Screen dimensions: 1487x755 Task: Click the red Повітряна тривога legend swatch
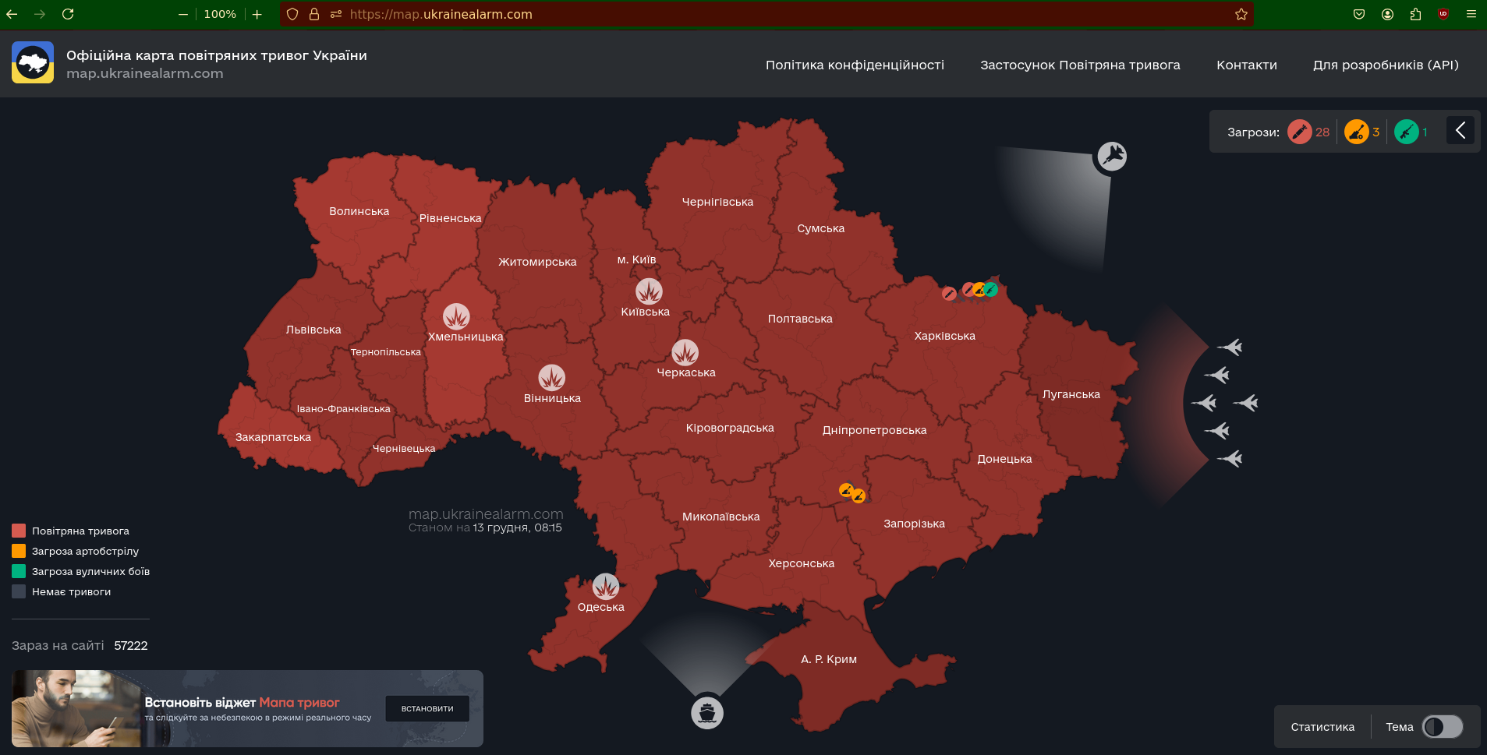coord(19,531)
